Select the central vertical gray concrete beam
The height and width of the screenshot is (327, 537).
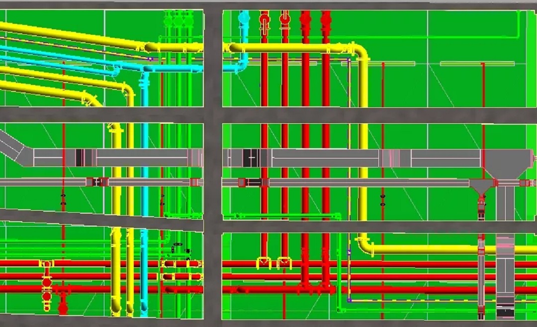click(212, 164)
